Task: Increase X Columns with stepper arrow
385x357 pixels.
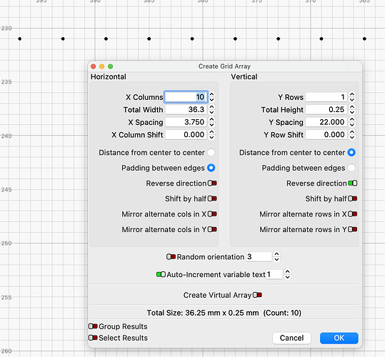Action: [211, 94]
